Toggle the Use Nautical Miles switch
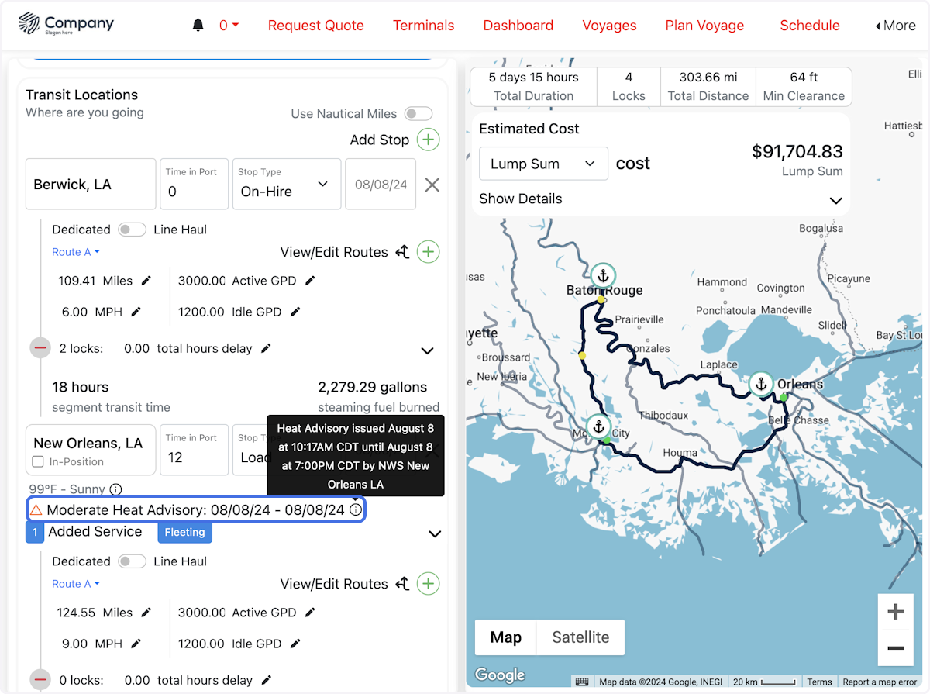The width and height of the screenshot is (930, 694). click(x=418, y=113)
